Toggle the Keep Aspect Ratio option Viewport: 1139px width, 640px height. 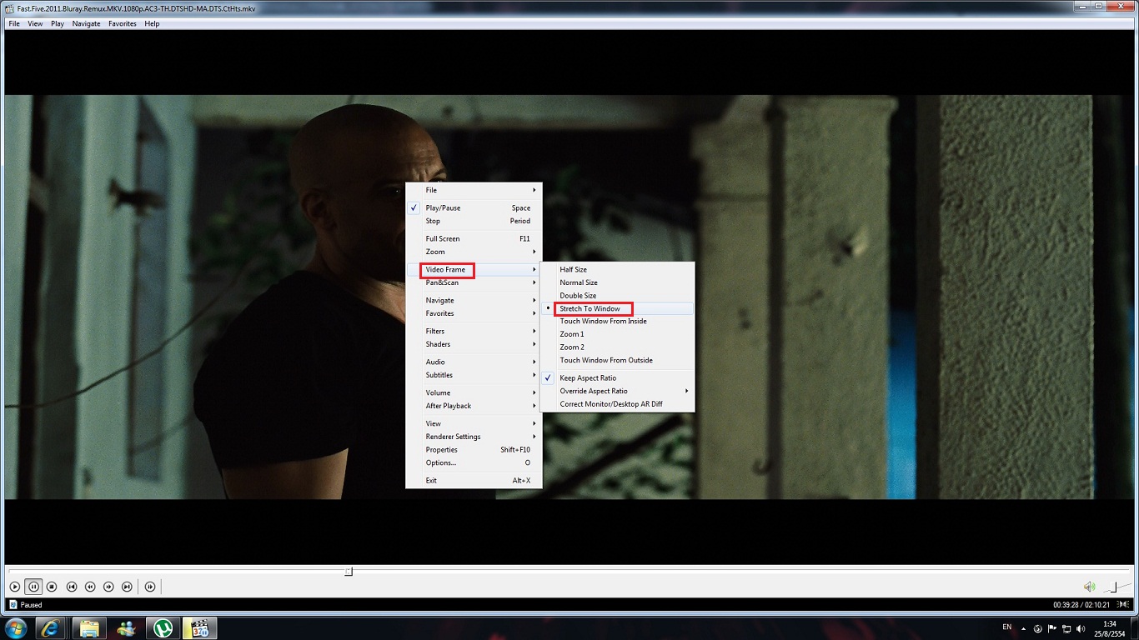point(617,377)
